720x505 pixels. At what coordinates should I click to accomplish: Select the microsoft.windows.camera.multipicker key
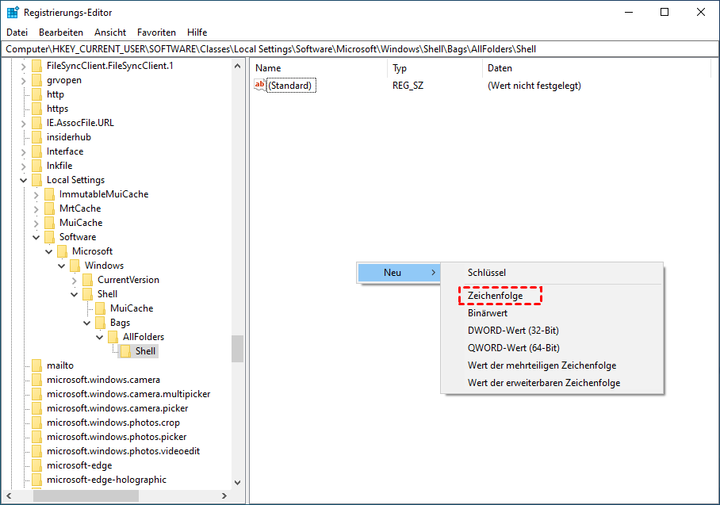pyautogui.click(x=128, y=394)
